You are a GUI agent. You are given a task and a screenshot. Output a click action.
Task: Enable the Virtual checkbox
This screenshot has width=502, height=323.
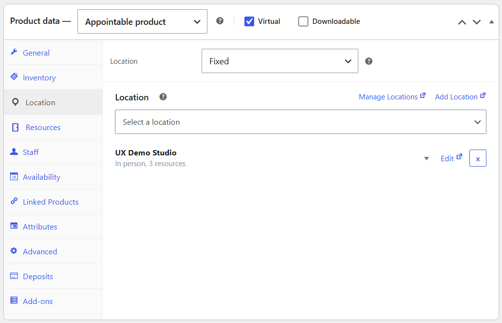[249, 21]
